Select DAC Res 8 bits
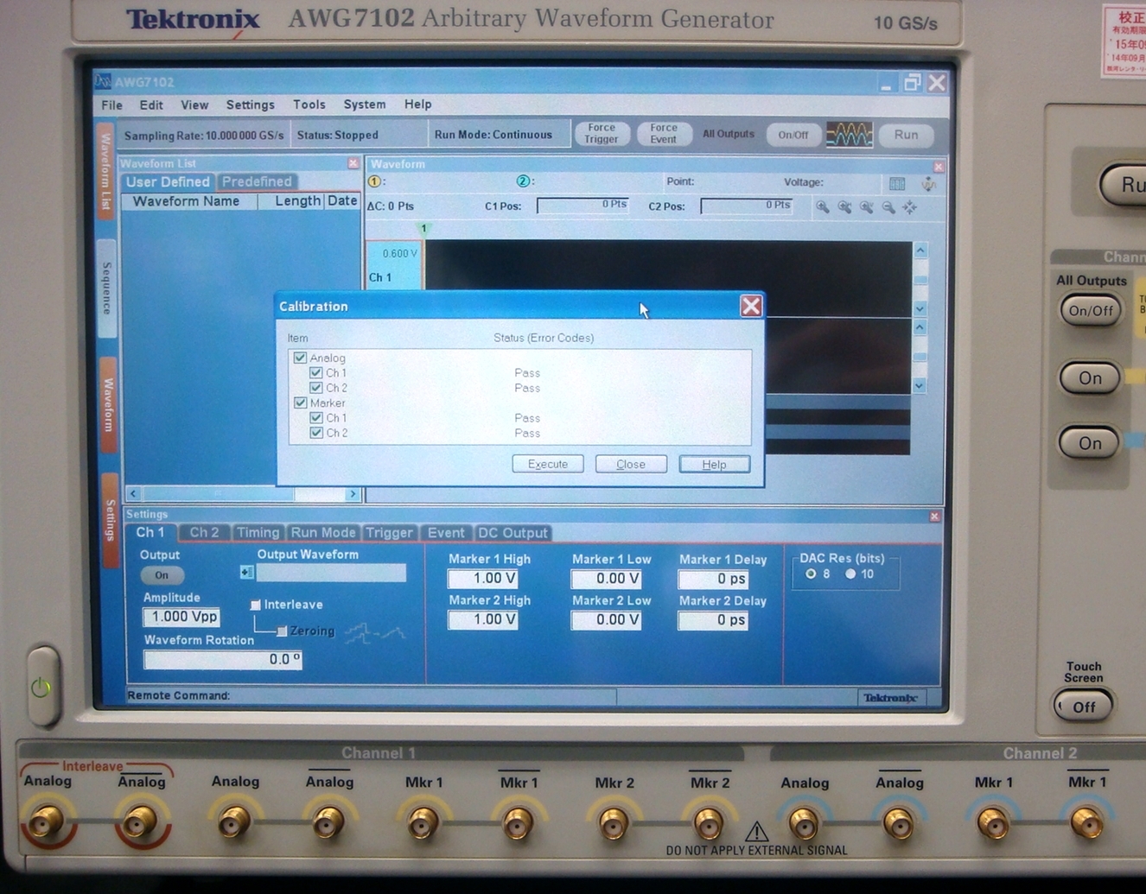The image size is (1146, 894). (x=811, y=574)
